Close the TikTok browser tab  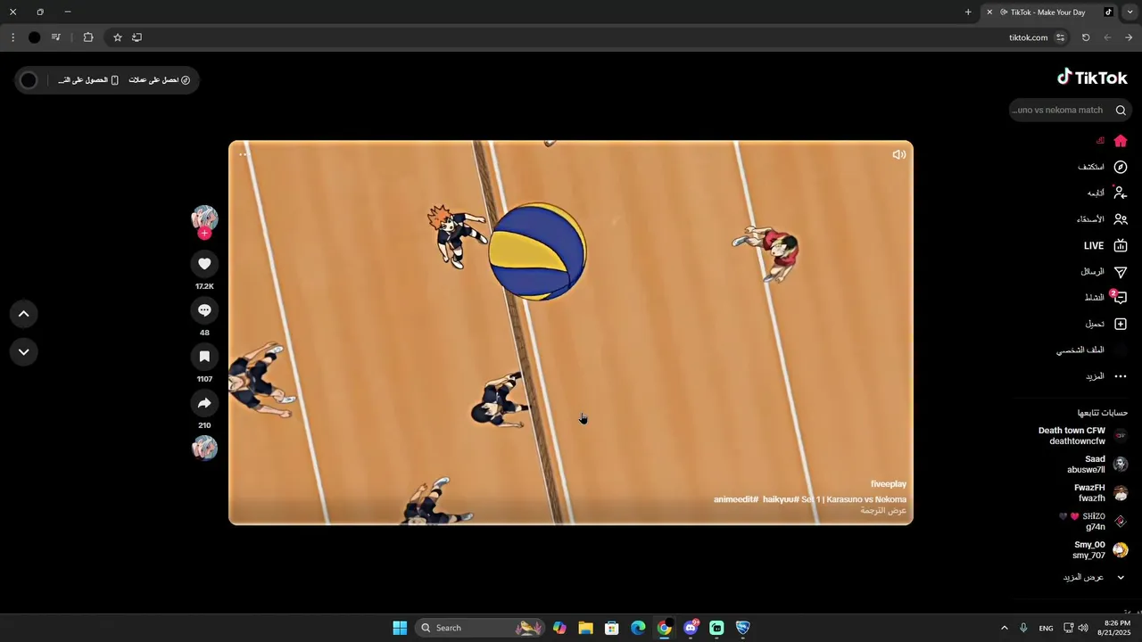pos(989,12)
